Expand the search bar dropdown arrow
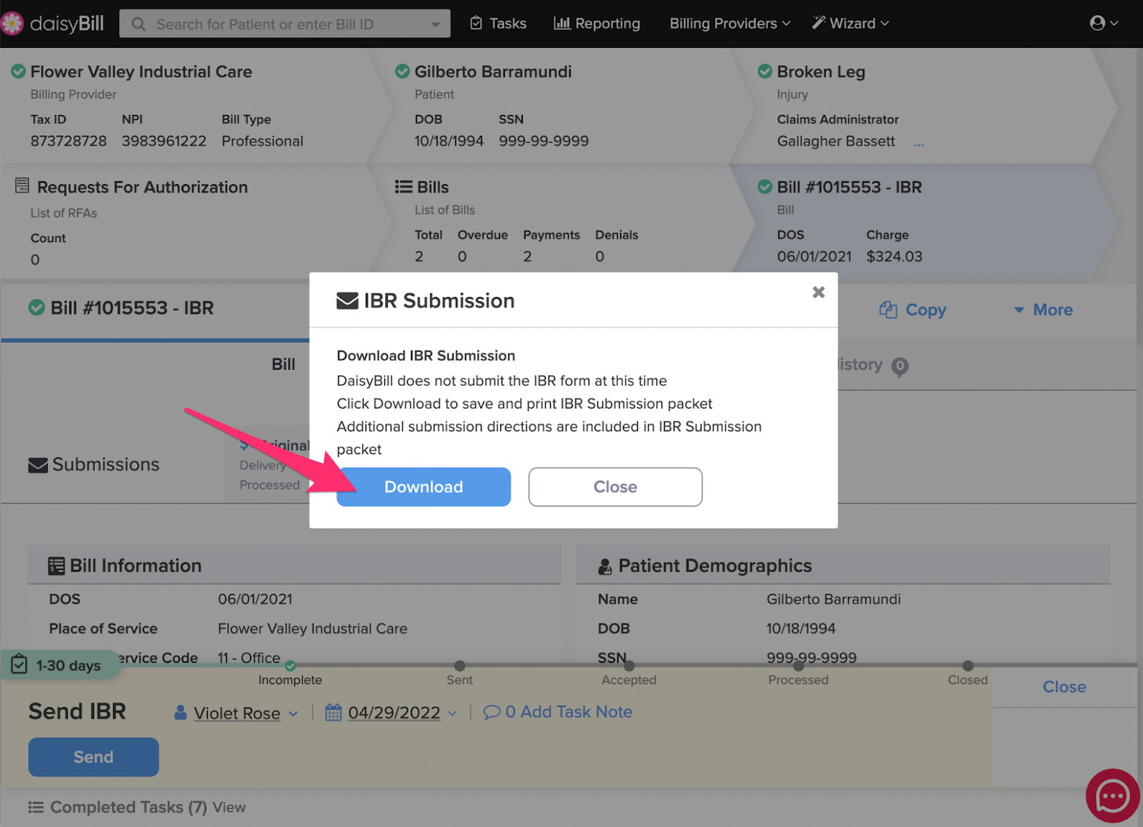This screenshot has height=827, width=1143. (x=435, y=25)
